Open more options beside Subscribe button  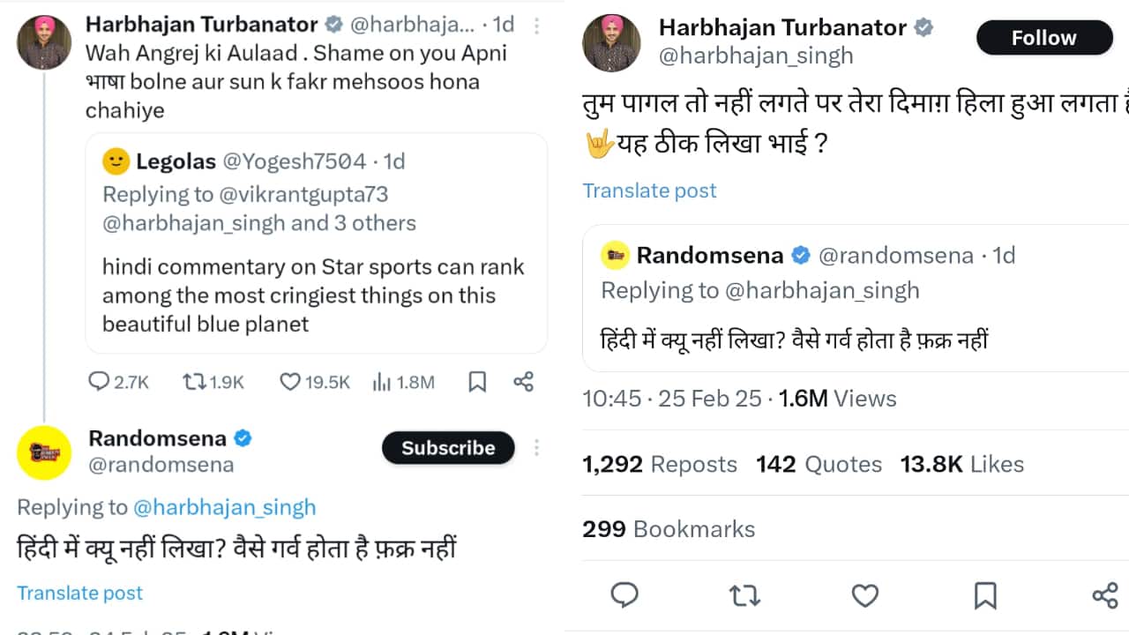(x=536, y=448)
